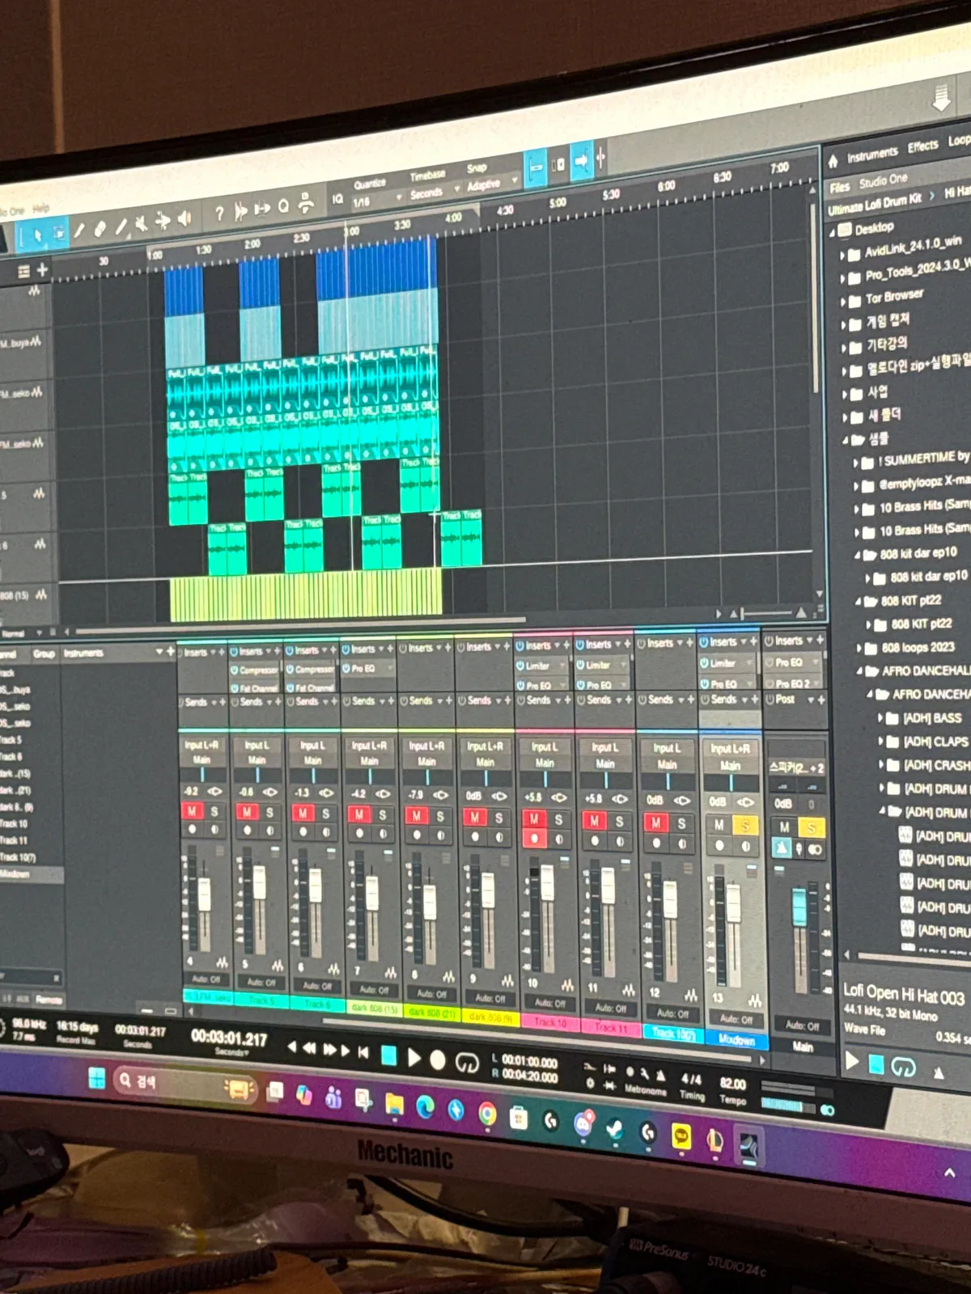The height and width of the screenshot is (1294, 971).
Task: Toggle mute on mixer channel 10
Action: 534,819
